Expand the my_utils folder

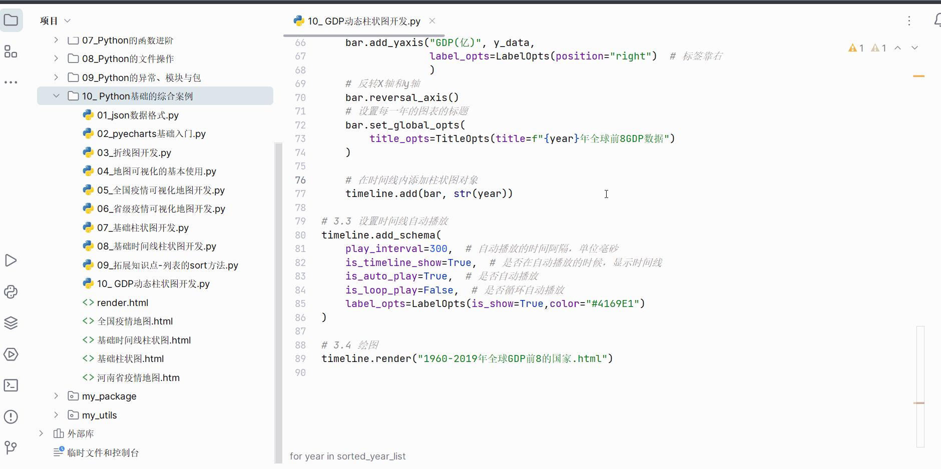(56, 415)
